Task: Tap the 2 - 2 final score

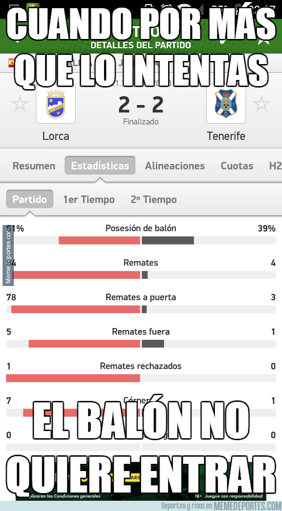Action: (141, 105)
